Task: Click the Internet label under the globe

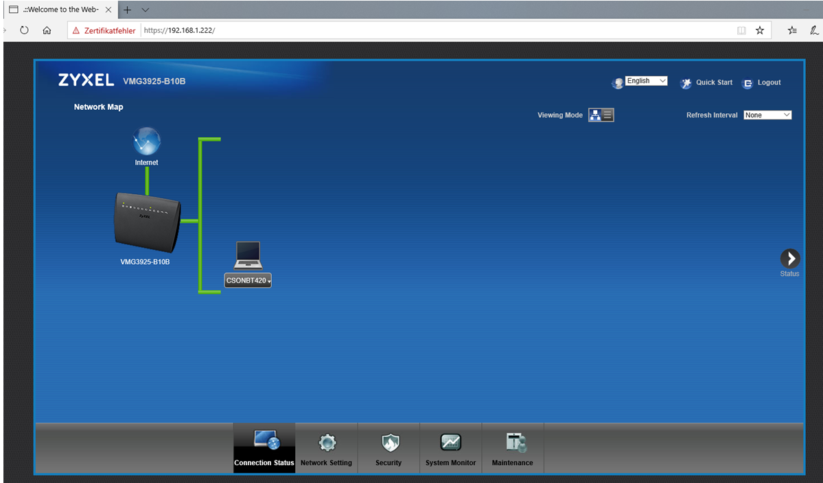Action: point(146,163)
